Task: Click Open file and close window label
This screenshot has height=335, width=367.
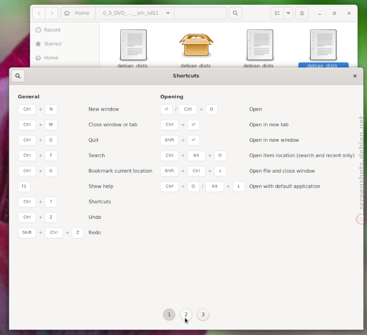Action: (282, 171)
